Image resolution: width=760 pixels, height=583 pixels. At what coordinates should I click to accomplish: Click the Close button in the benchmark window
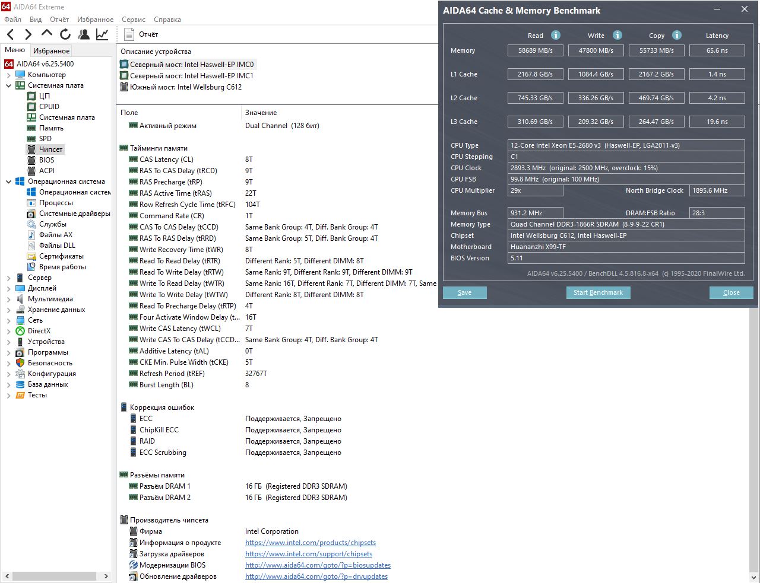point(731,292)
